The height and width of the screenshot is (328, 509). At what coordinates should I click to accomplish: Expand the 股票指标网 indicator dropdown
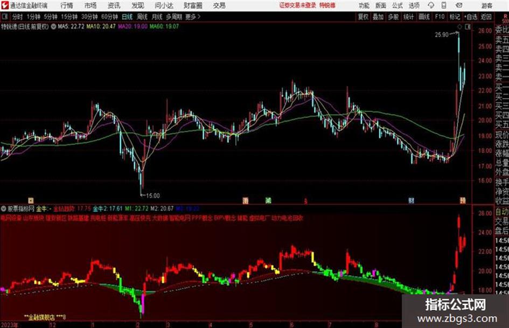point(4,208)
